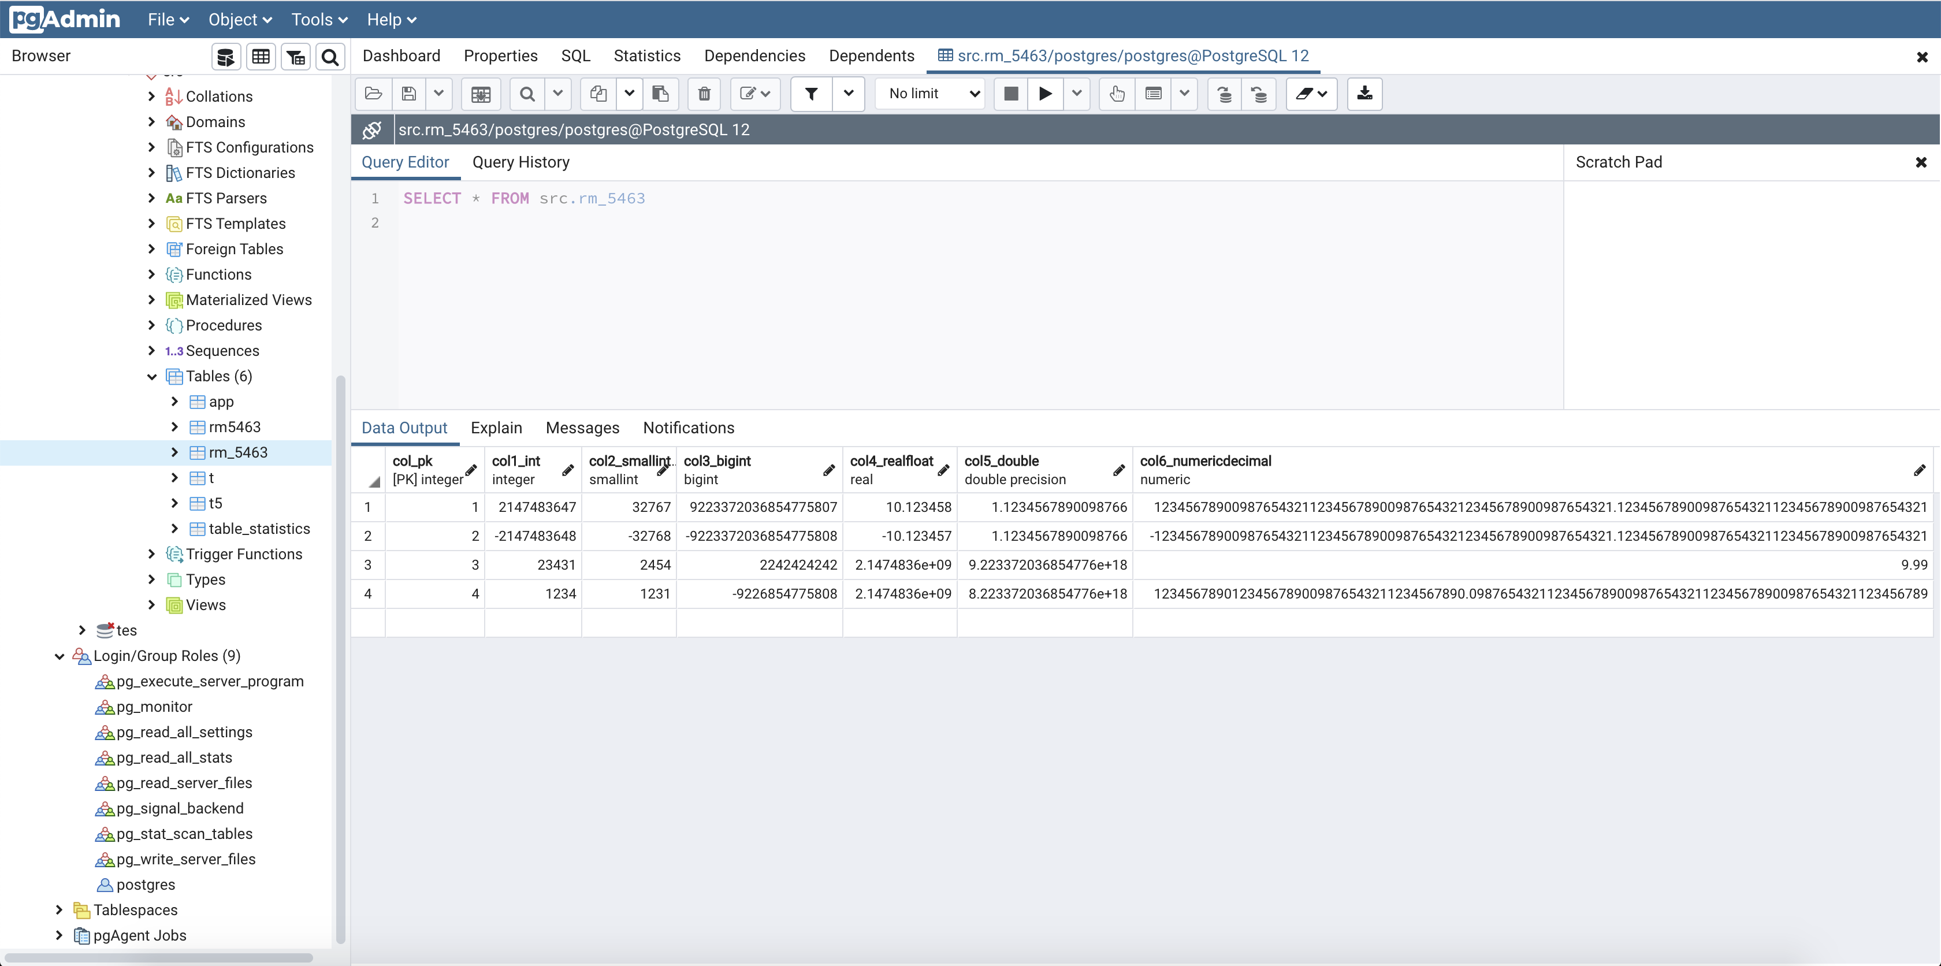This screenshot has width=1941, height=966.
Task: Click the Paste clipboard icon
Action: (x=660, y=94)
